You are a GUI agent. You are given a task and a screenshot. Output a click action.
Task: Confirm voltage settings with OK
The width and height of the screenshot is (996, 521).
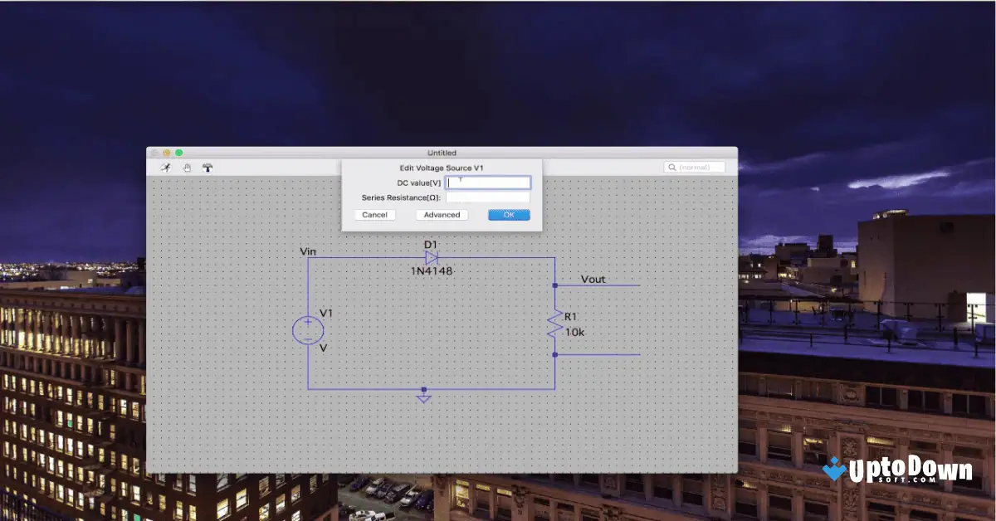point(508,214)
